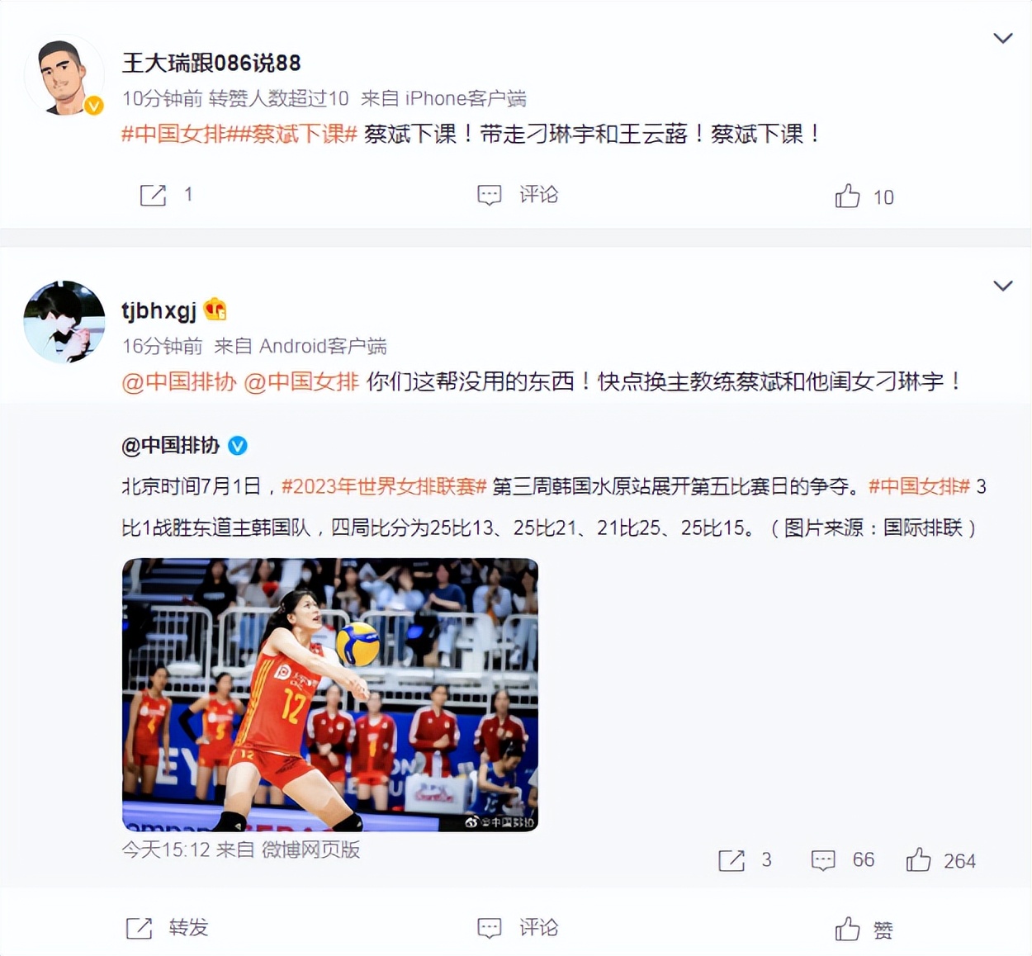Open the #2023年世界女排联赛# hashtag link
Viewport: 1032px width, 956px height.
tap(384, 486)
